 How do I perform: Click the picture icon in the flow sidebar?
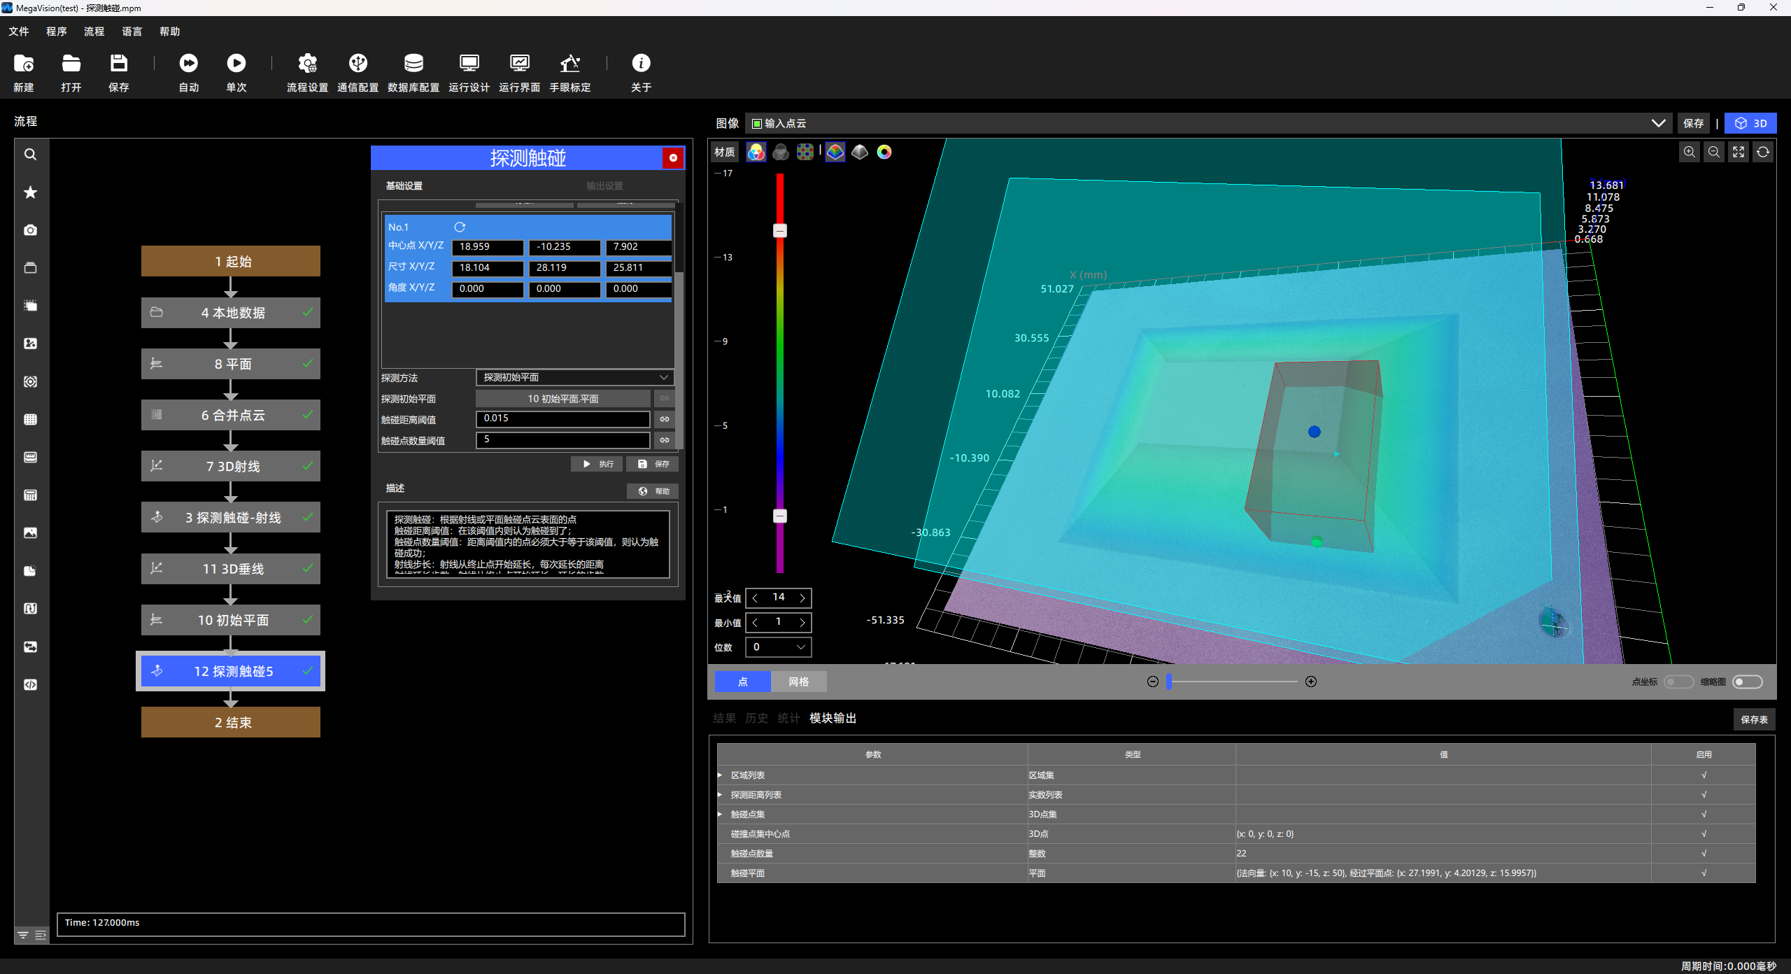pyautogui.click(x=30, y=533)
